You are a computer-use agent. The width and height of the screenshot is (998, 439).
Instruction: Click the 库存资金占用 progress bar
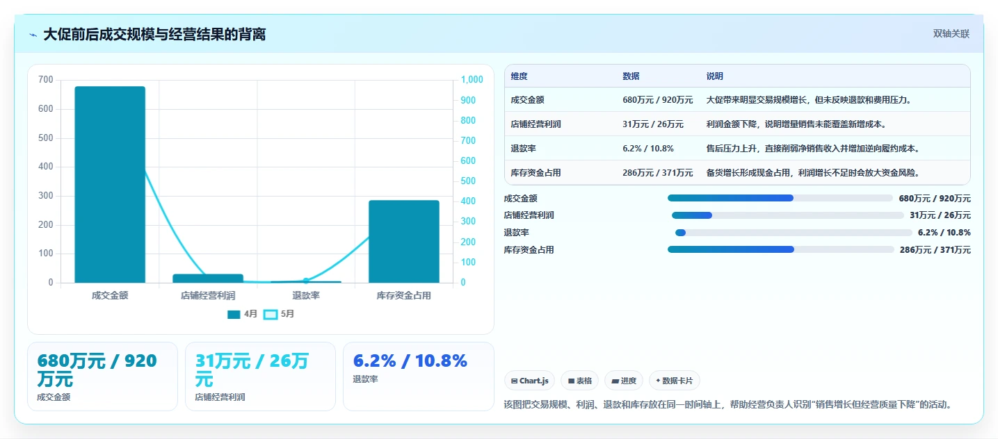click(780, 249)
